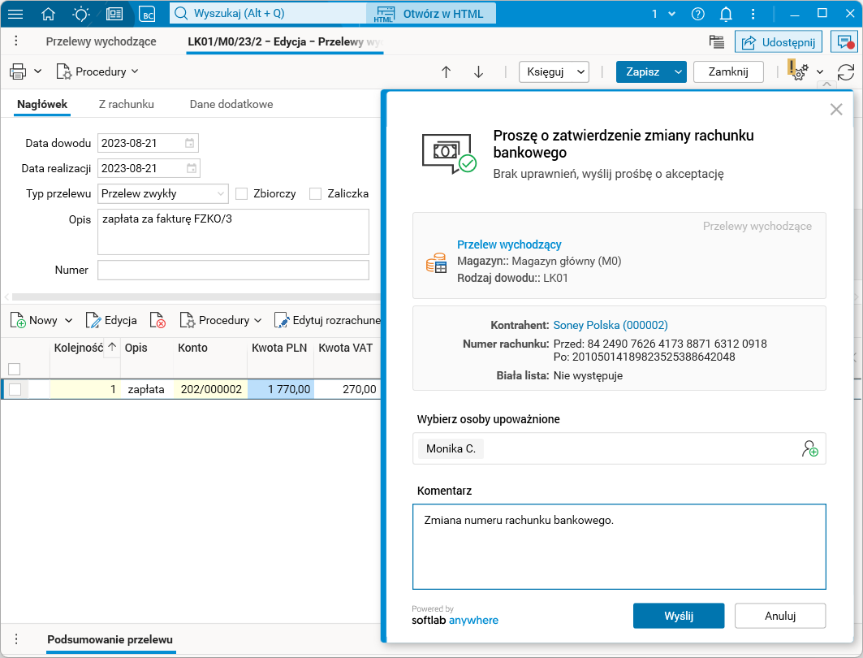Open the Dane dodatkowe tab
The height and width of the screenshot is (658, 863).
pyautogui.click(x=231, y=104)
